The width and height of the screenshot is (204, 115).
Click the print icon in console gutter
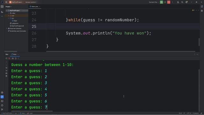(x=6, y=73)
